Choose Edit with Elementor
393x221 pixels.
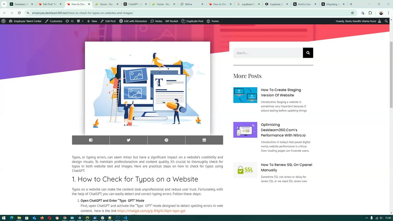pos(133,21)
